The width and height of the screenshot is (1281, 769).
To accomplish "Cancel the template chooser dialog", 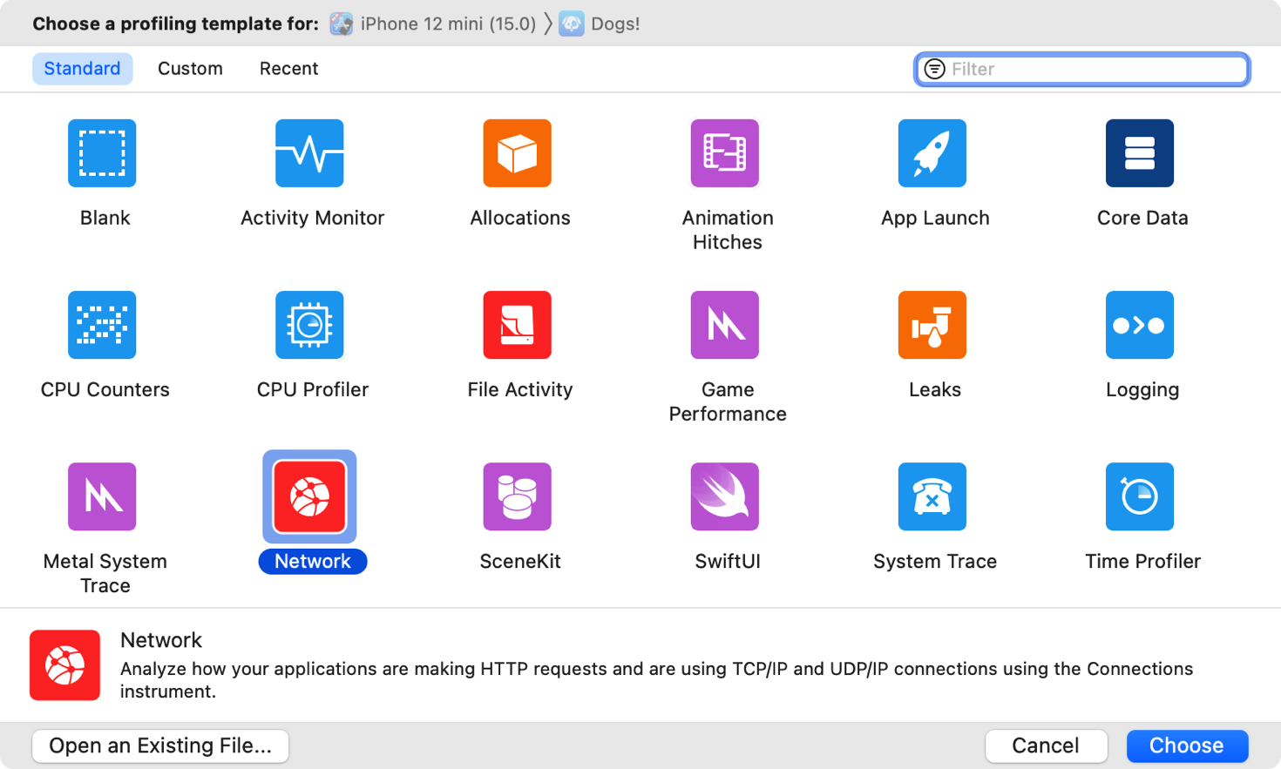I will 1046,745.
